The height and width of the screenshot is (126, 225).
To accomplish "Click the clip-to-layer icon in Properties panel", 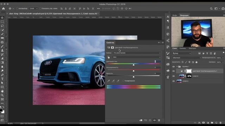I will coord(141,120).
